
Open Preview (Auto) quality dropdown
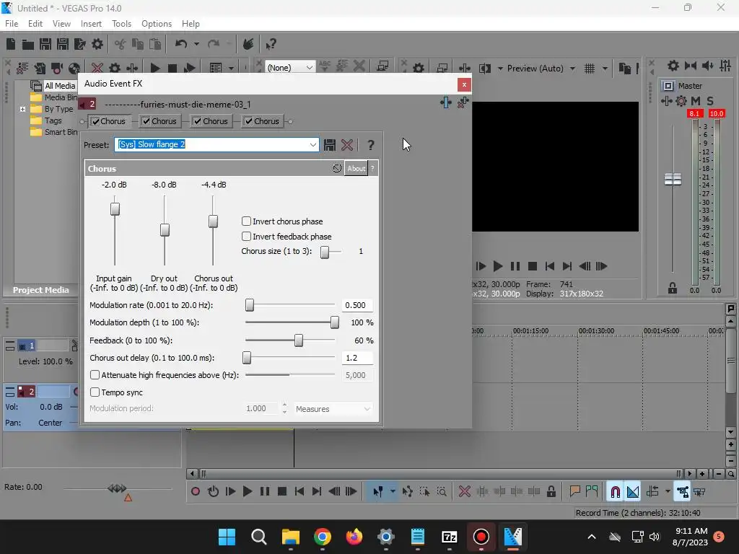click(x=572, y=69)
